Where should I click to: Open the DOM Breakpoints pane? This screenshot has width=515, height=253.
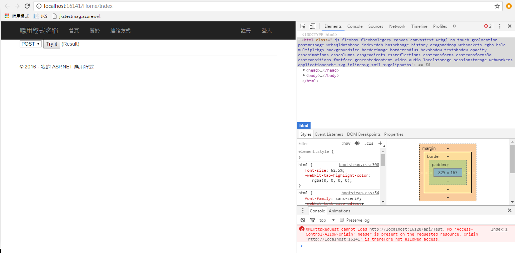(363, 134)
